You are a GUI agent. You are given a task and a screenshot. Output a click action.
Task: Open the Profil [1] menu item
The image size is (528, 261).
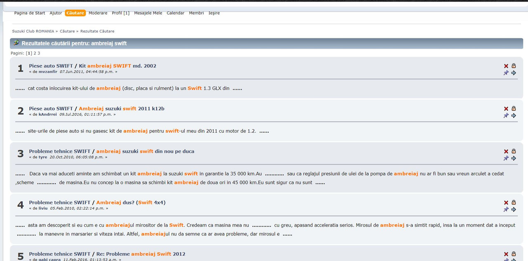click(120, 13)
